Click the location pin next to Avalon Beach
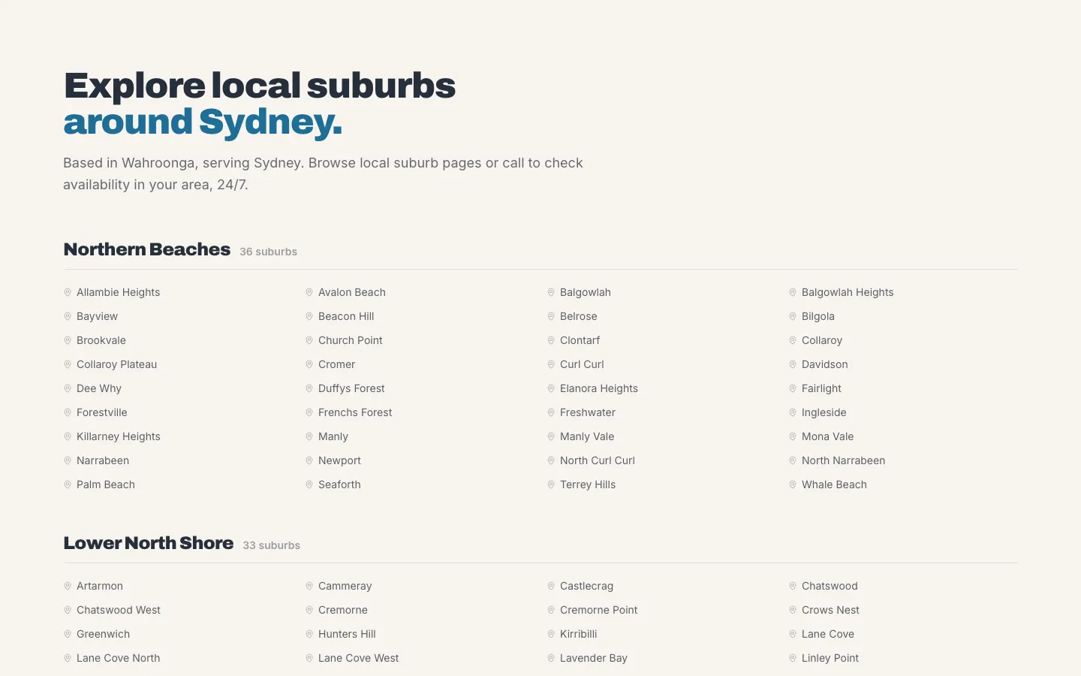 (x=309, y=292)
